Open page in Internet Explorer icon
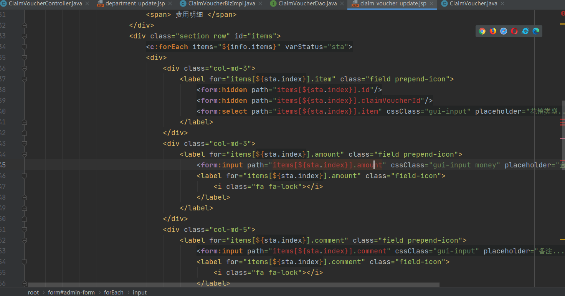The height and width of the screenshot is (296, 565). [525, 31]
